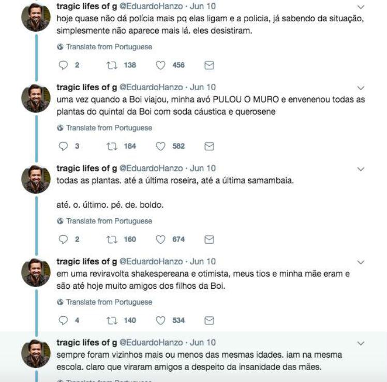Reply to the tweet with 4 replies
The height and width of the screenshot is (382, 387).
[x=64, y=320]
